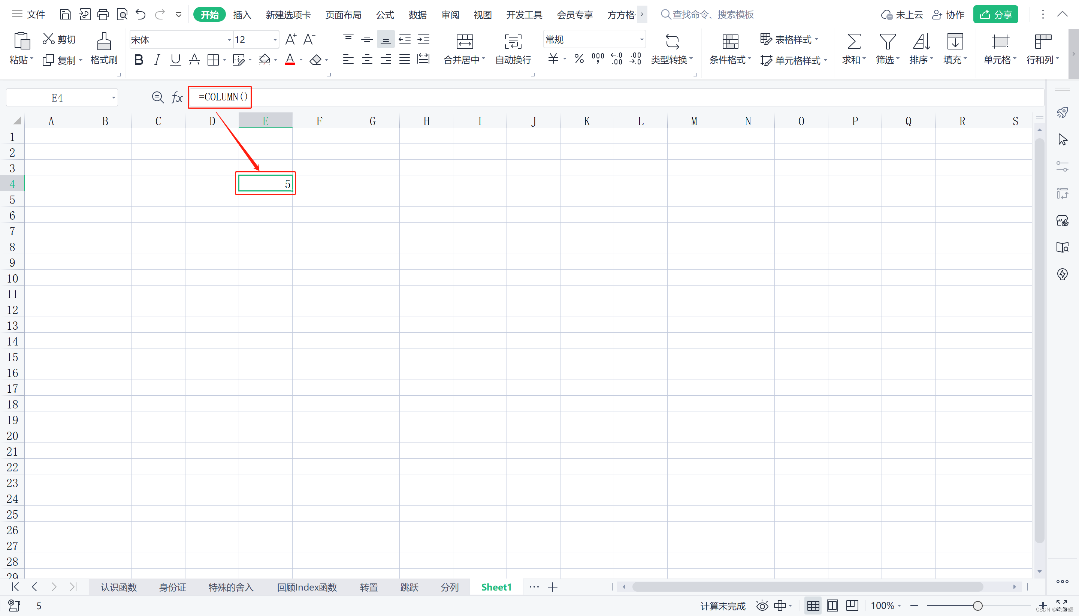Set horizontal center alignment
The image size is (1079, 616).
click(x=367, y=59)
